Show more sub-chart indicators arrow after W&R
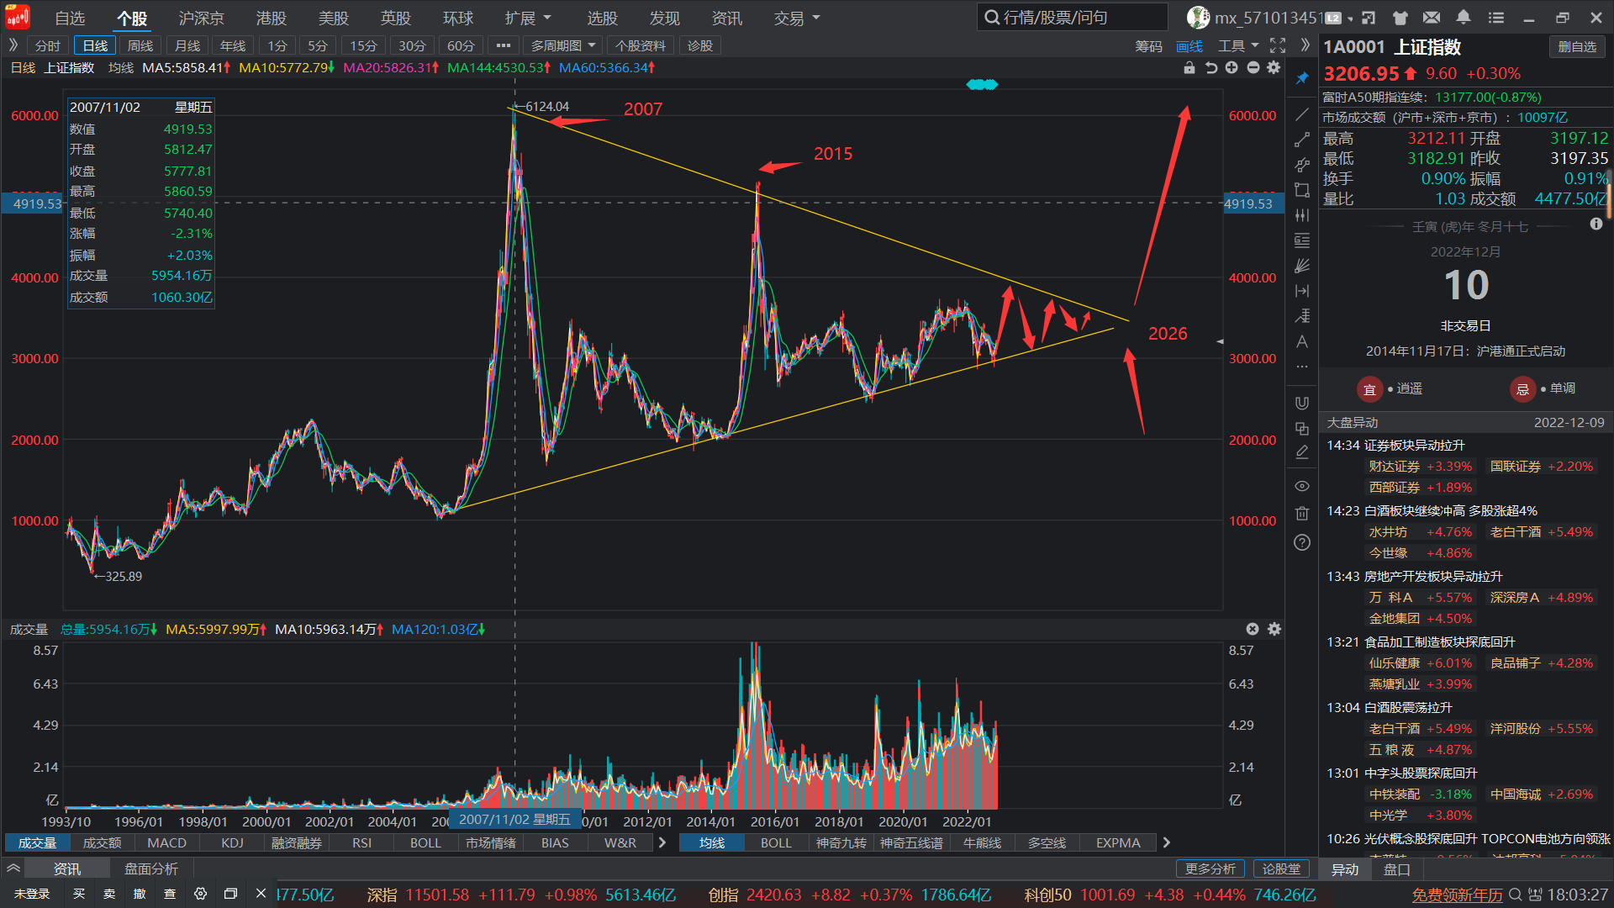Image resolution: width=1614 pixels, height=908 pixels. 662,842
